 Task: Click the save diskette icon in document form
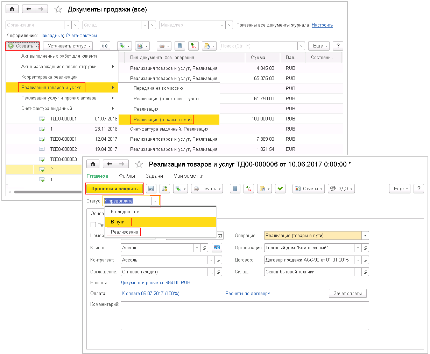click(x=151, y=189)
